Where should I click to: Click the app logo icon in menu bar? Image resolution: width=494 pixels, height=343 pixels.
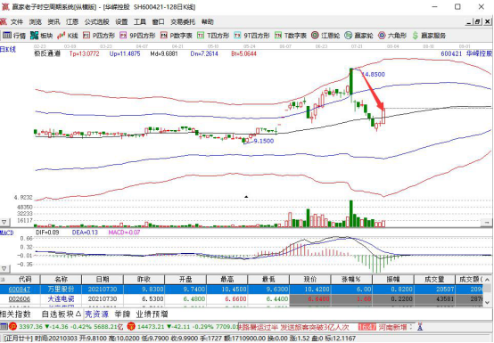pos(4,21)
